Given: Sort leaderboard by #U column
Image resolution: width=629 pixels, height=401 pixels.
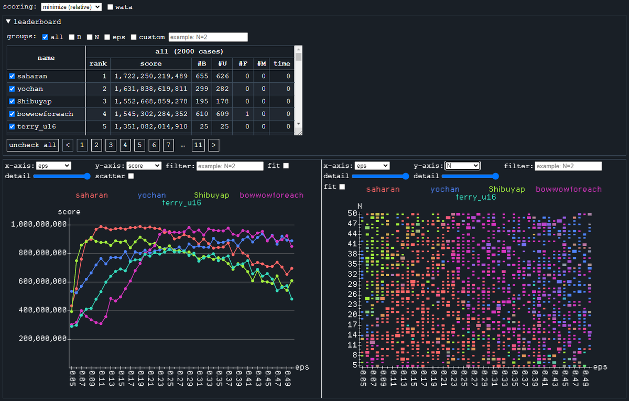Looking at the screenshot, I should (x=222, y=63).
